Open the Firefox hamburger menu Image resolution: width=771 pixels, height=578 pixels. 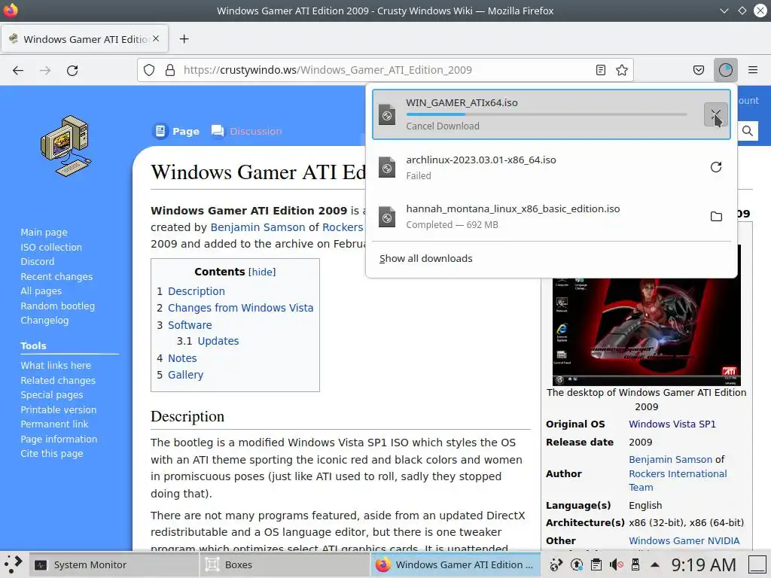753,70
